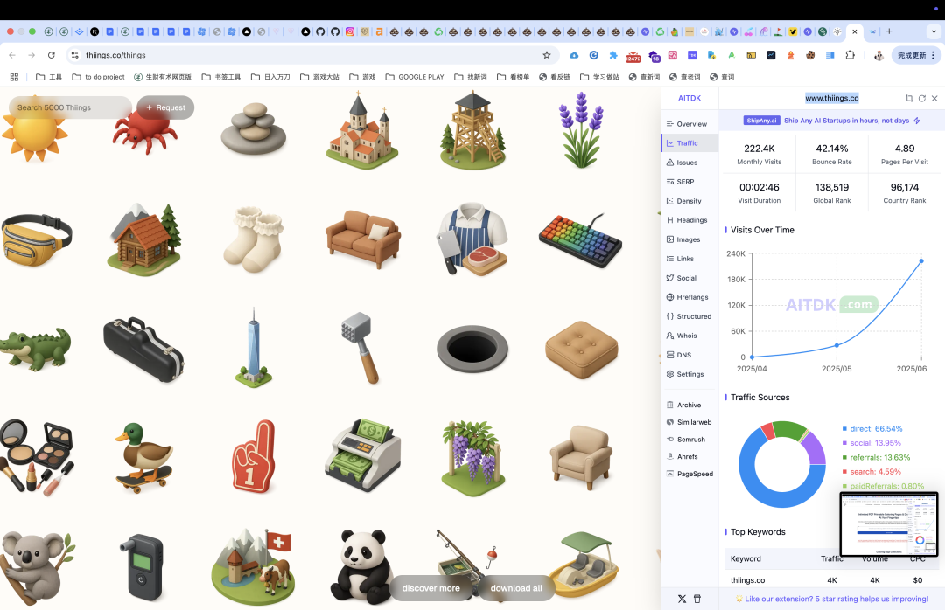Expand the 学习做站 bookmark folder
The width and height of the screenshot is (945, 610).
tap(599, 77)
